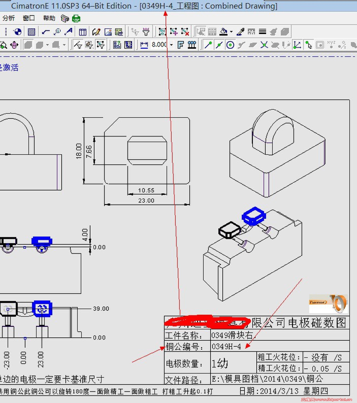This screenshot has width=357, height=403.
Task: Click the delete view icon with red X
Action: click(x=185, y=32)
